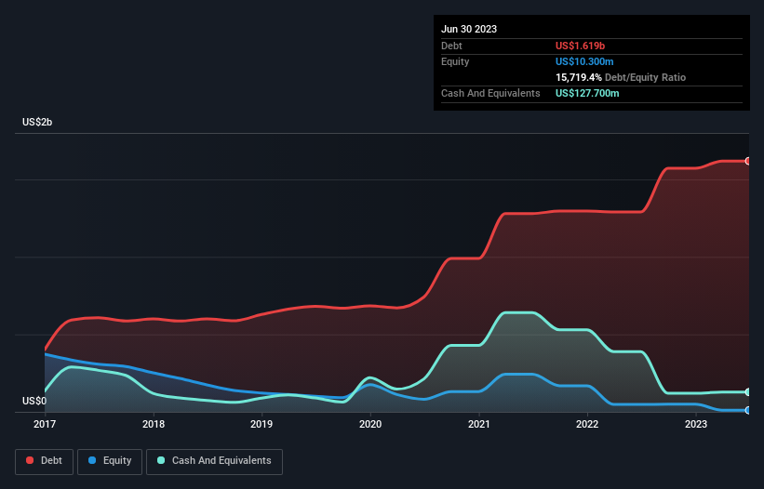Click the 2020 x-axis label
Viewport: 764px width, 489px height.
click(370, 424)
